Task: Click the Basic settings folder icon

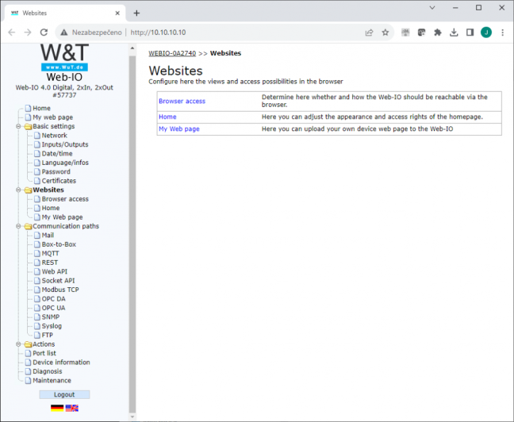Action: (29, 127)
